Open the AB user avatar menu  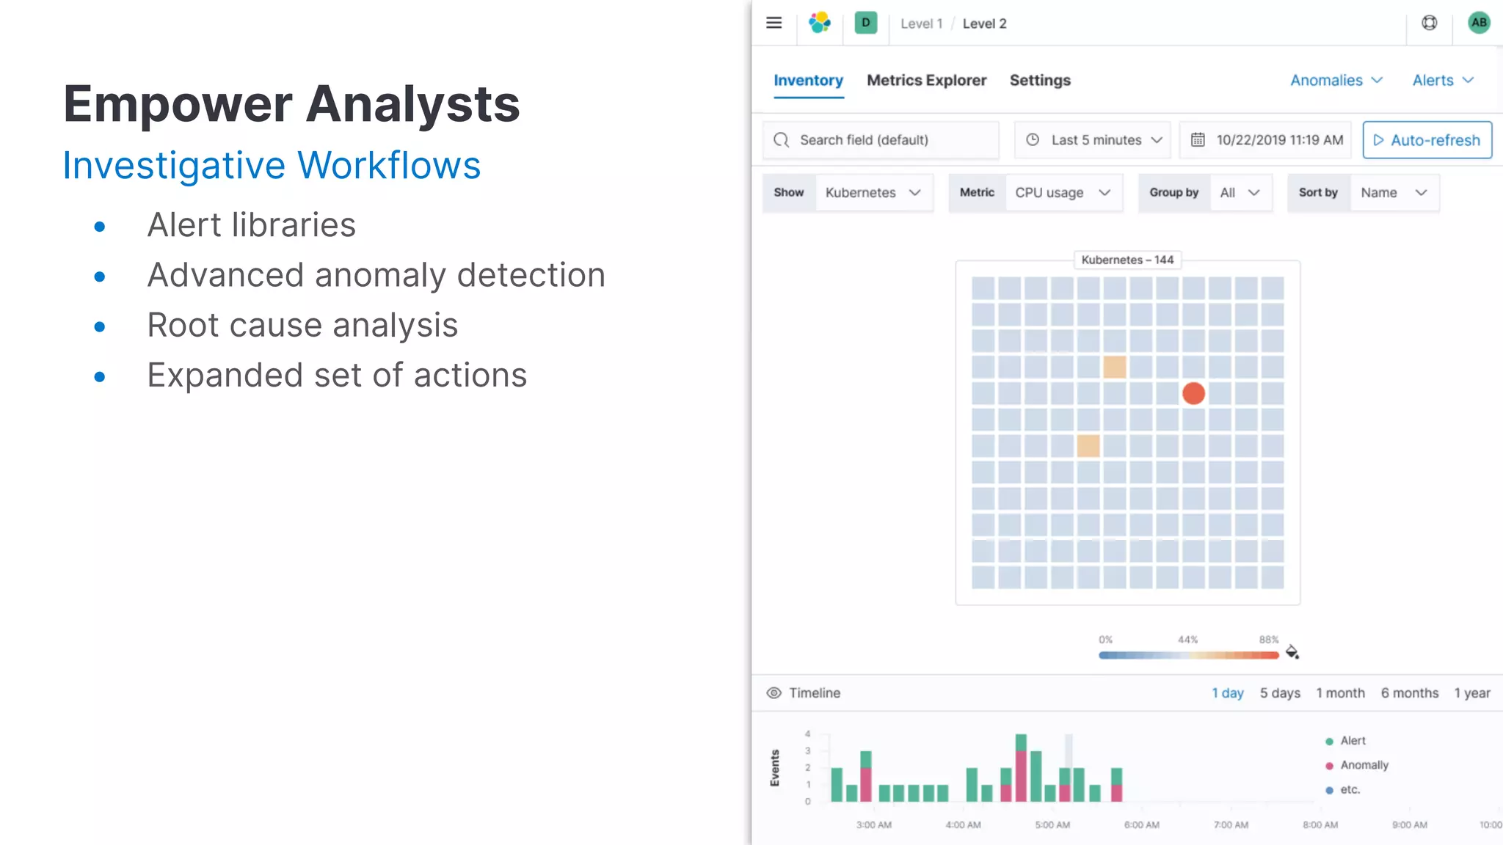pos(1479,23)
